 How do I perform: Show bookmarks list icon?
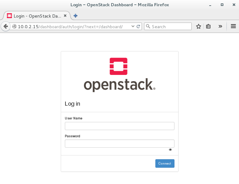coord(208,26)
